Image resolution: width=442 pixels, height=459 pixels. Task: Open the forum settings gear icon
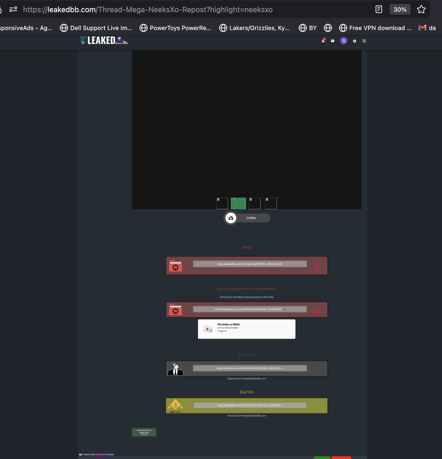(x=354, y=41)
